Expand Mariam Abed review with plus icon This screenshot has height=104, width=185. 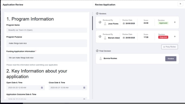[175, 37]
